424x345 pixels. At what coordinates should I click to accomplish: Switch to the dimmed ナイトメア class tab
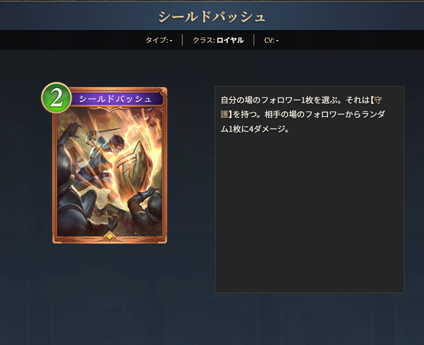243,56
